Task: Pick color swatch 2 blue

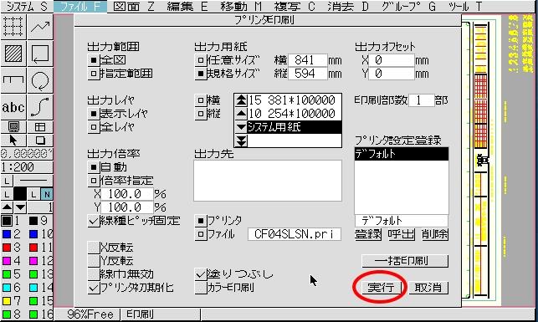Action: (x=7, y=234)
